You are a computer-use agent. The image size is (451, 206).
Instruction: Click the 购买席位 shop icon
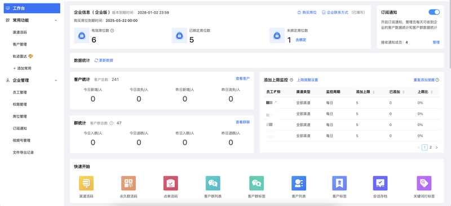[x=299, y=12]
